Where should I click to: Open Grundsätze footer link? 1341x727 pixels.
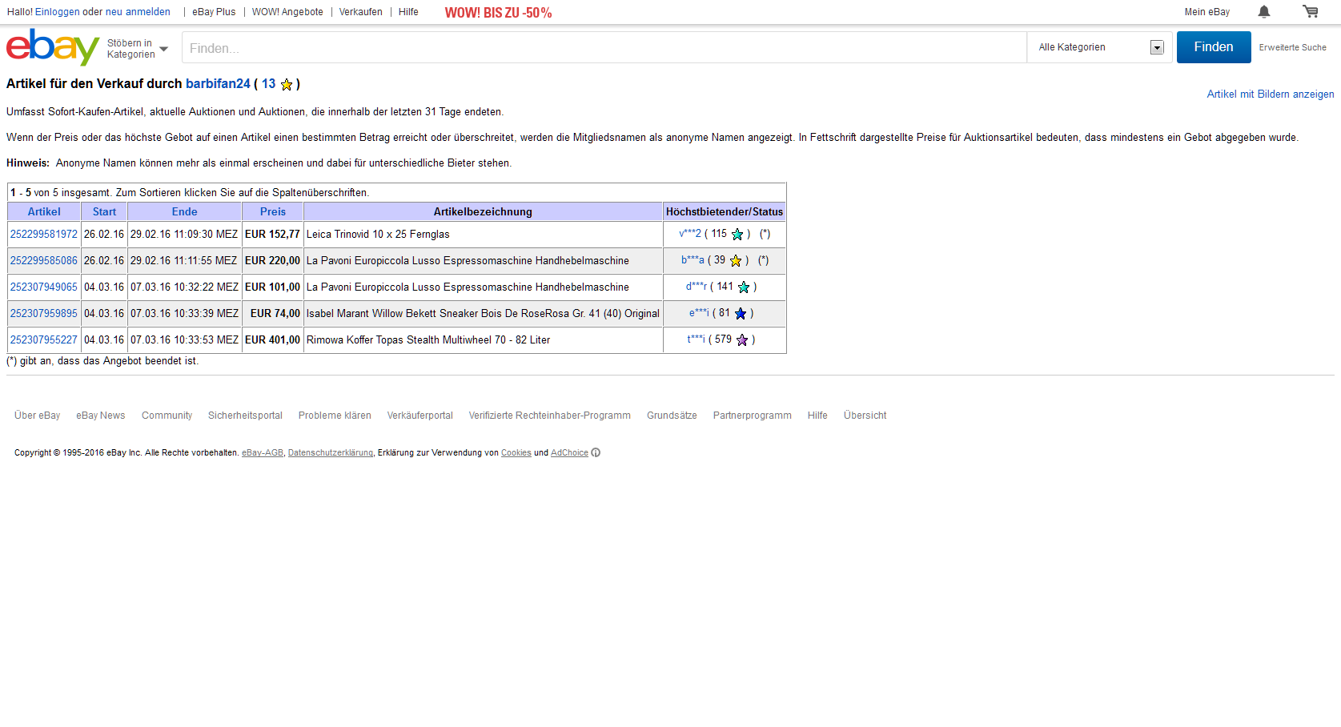[672, 416]
